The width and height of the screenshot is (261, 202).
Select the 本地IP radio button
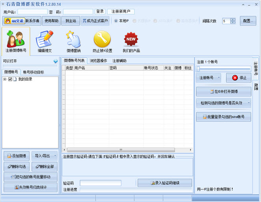(116, 21)
